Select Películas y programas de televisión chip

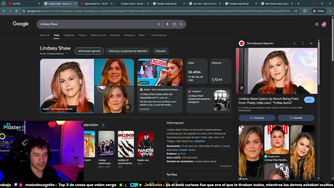pos(128,51)
